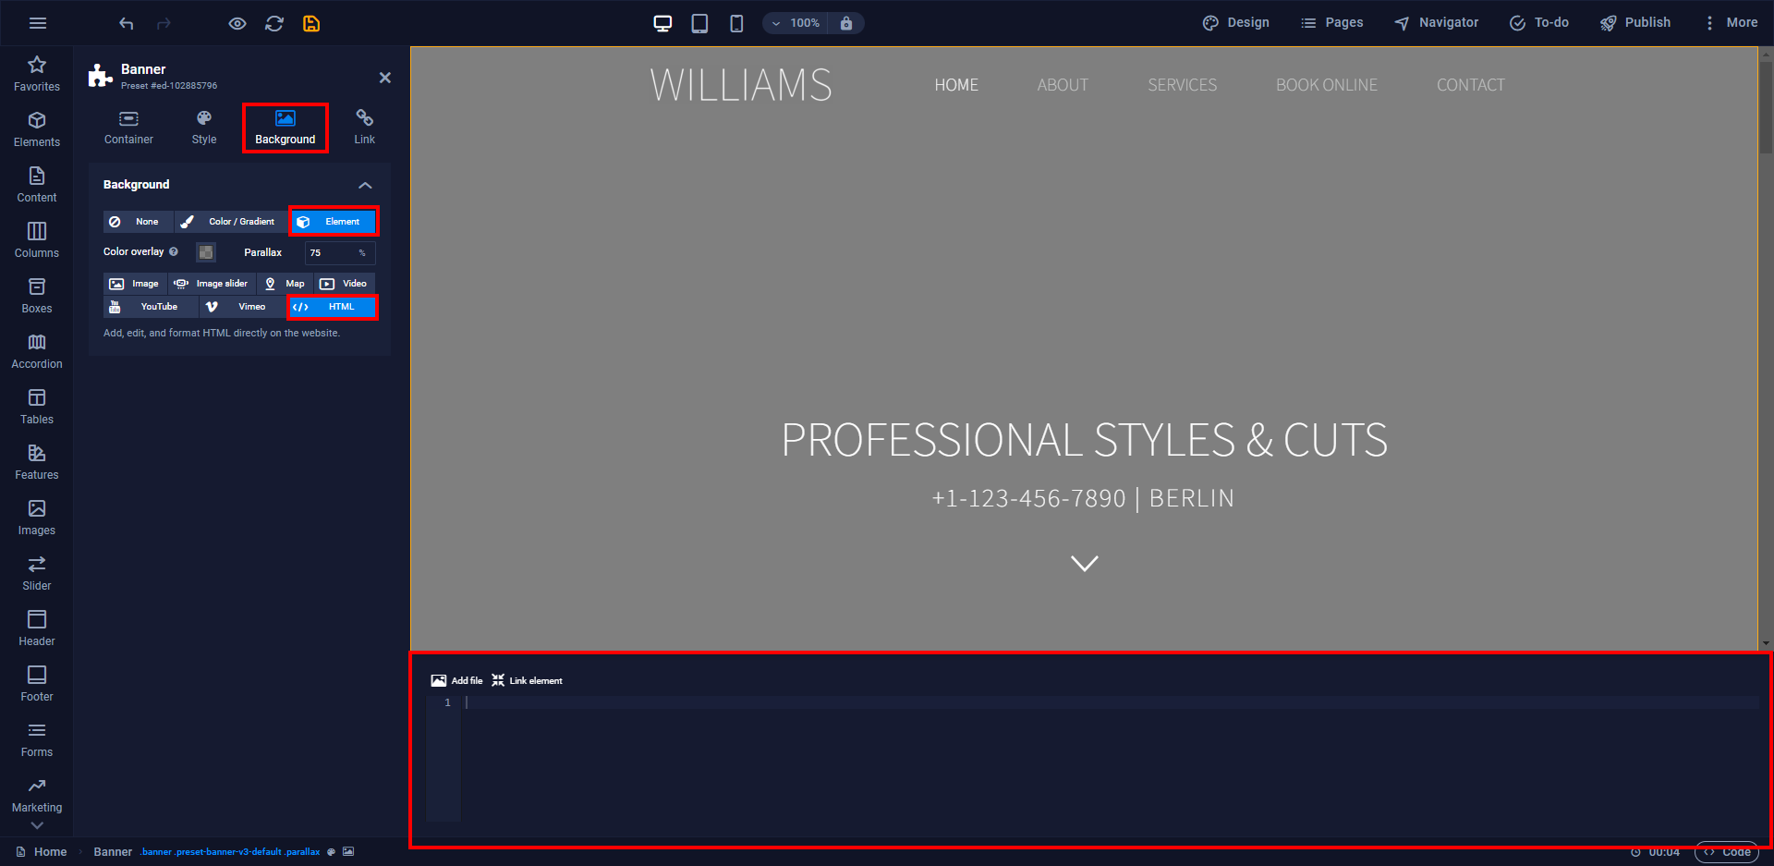
Task: Open Favorites in the sidebar
Action: pos(37,74)
